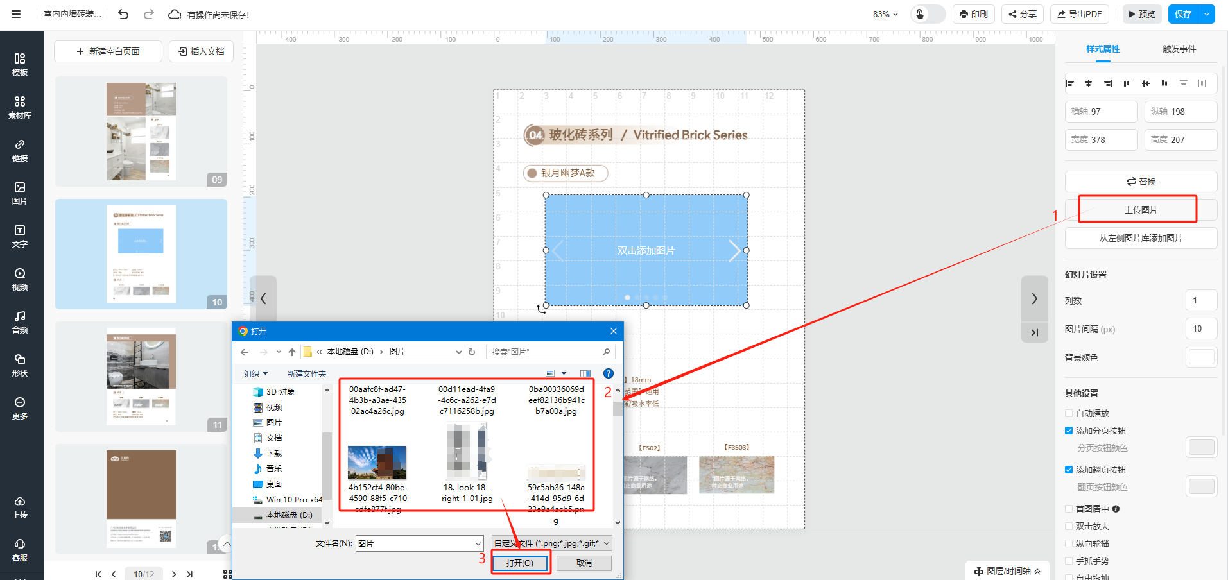Click the undo arrow in top toolbar
Image resolution: width=1228 pixels, height=580 pixels.
point(123,14)
